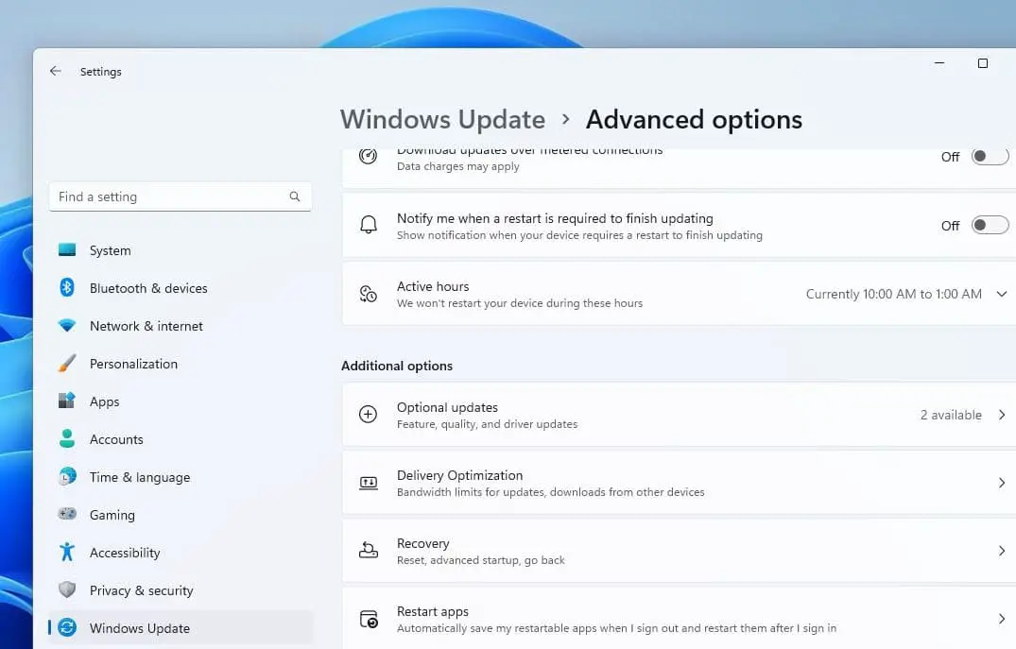Open Delivery Optimization chevron arrow
Viewport: 1016px width, 649px height.
[x=1002, y=483]
